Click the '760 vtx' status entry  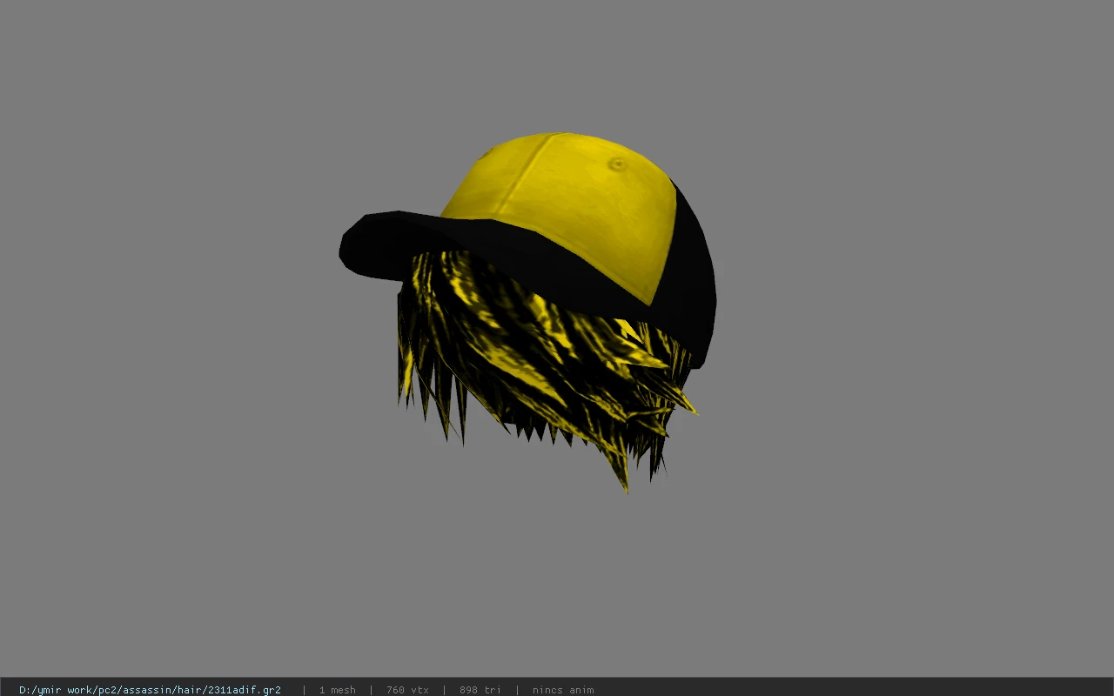407,690
